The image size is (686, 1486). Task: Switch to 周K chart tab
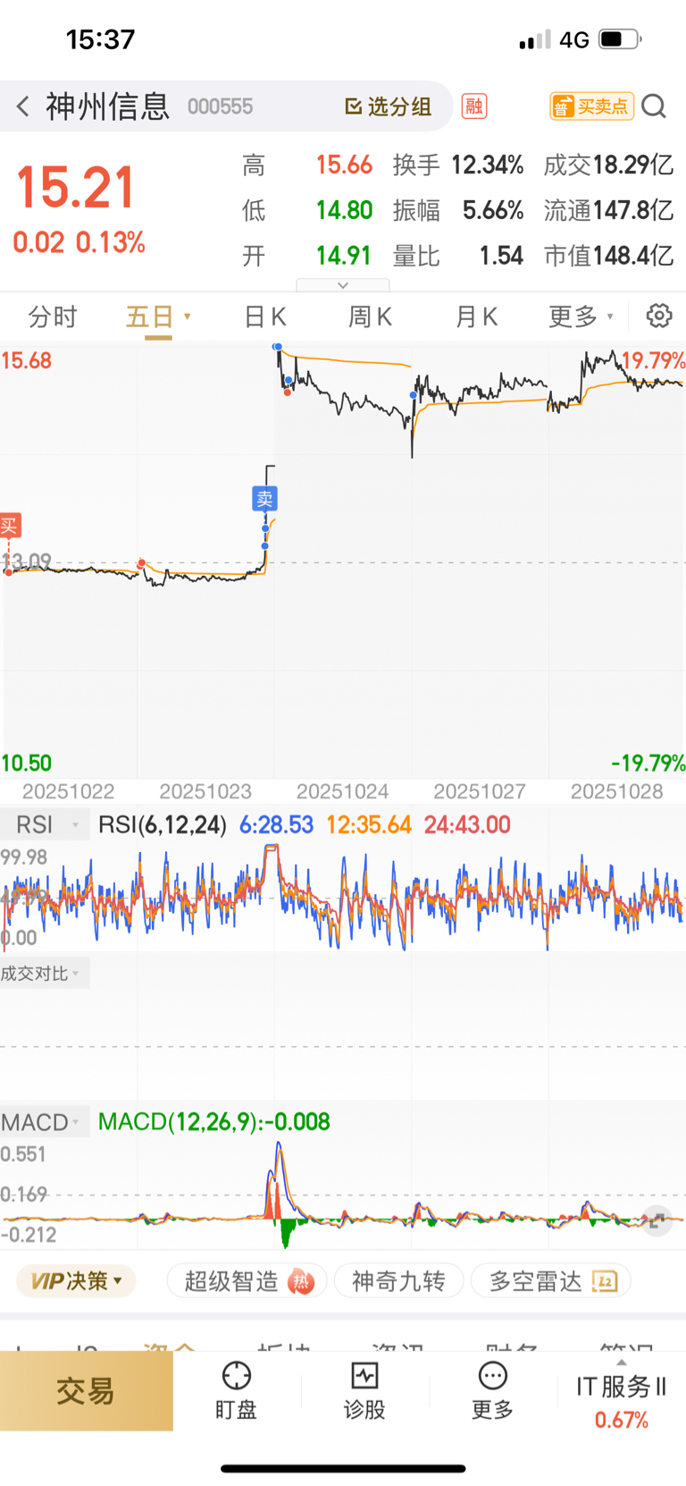tap(370, 317)
